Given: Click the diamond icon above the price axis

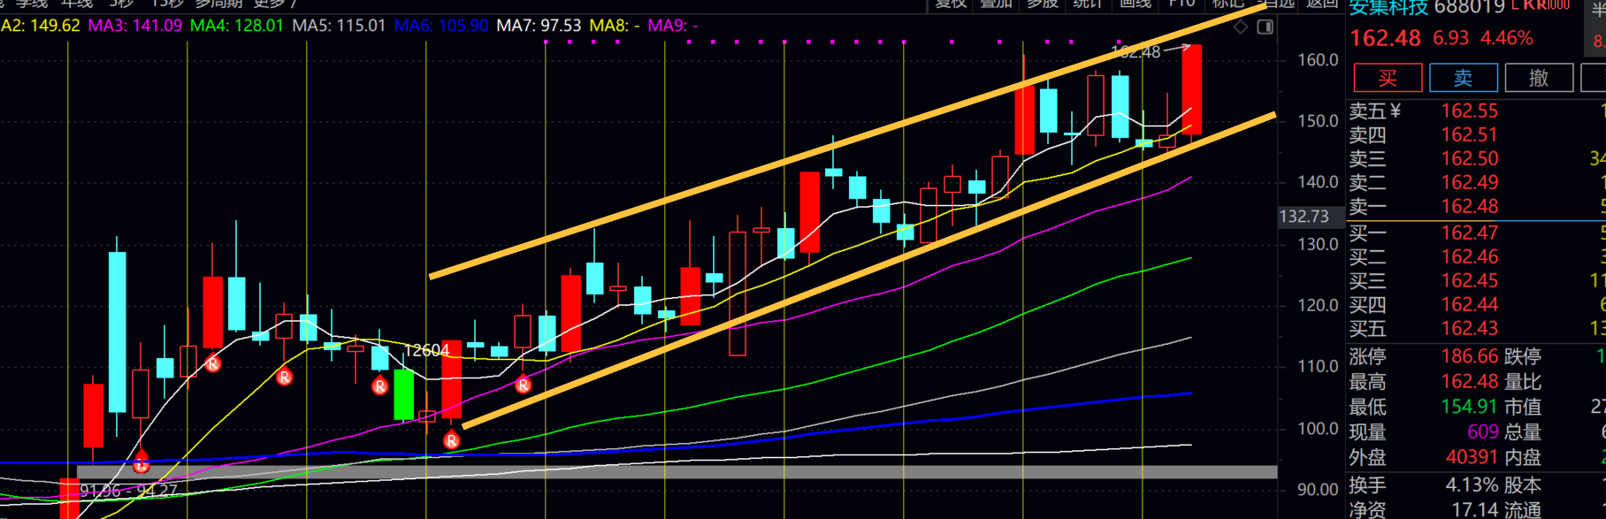Looking at the screenshot, I should pyautogui.click(x=1241, y=27).
